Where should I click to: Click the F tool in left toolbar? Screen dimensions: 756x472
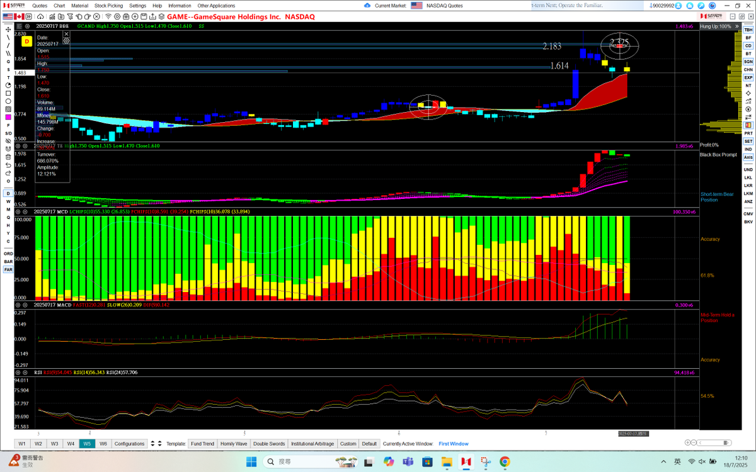pyautogui.click(x=8, y=125)
